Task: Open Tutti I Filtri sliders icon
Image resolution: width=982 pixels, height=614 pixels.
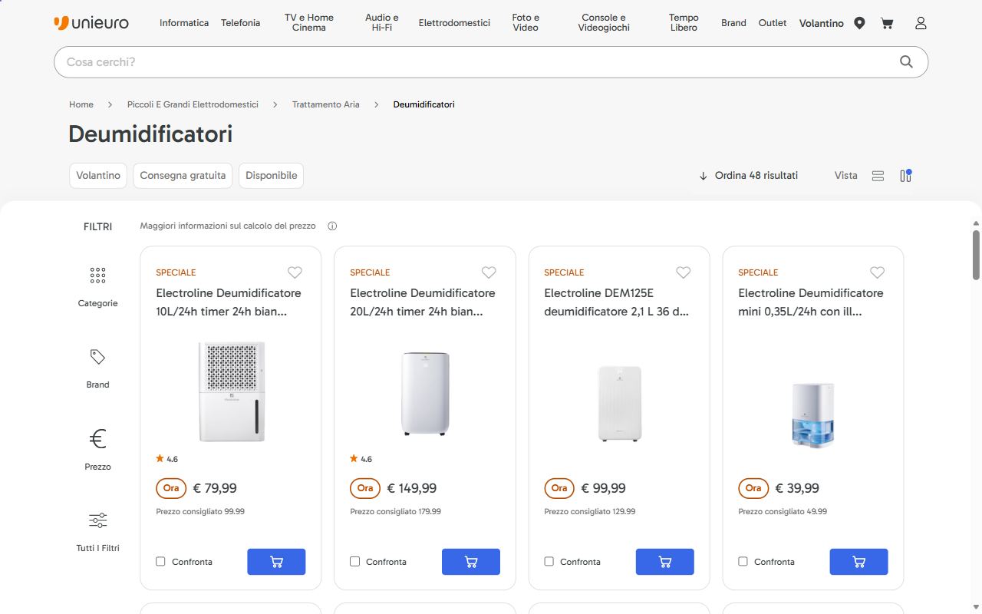Action: click(97, 520)
